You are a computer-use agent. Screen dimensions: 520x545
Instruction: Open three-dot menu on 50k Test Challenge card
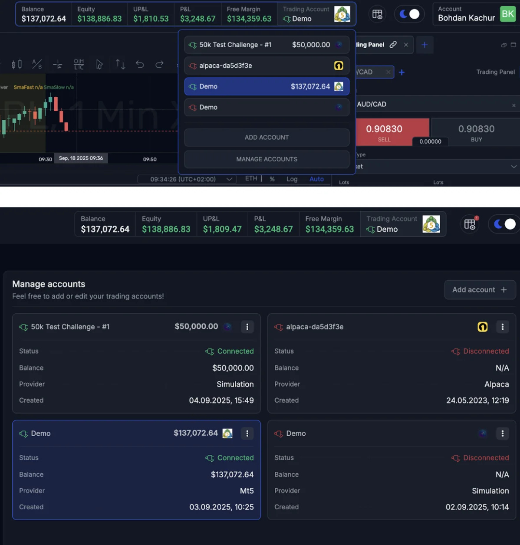247,327
